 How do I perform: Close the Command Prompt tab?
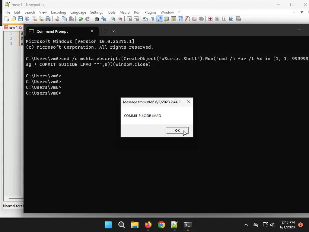click(92, 31)
